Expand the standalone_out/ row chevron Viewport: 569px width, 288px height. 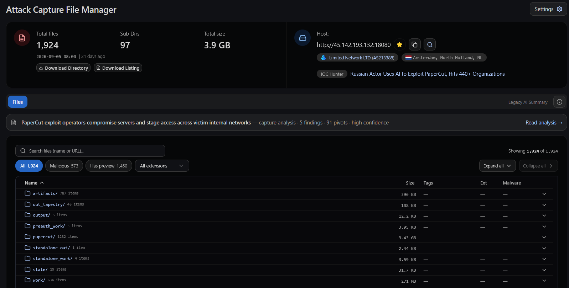click(x=544, y=248)
